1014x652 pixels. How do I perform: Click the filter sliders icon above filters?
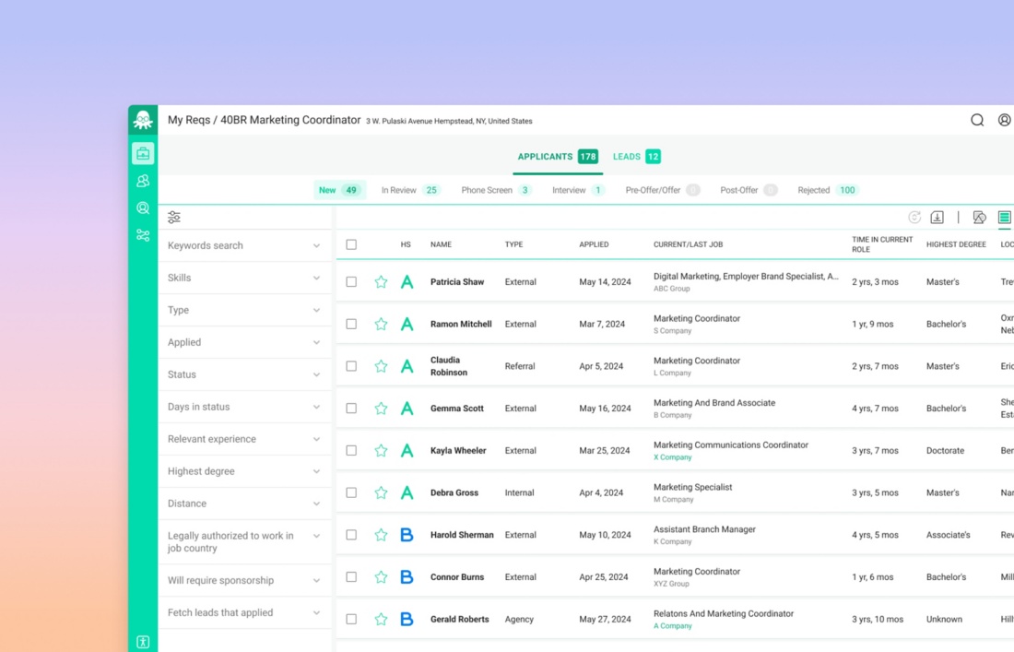174,218
